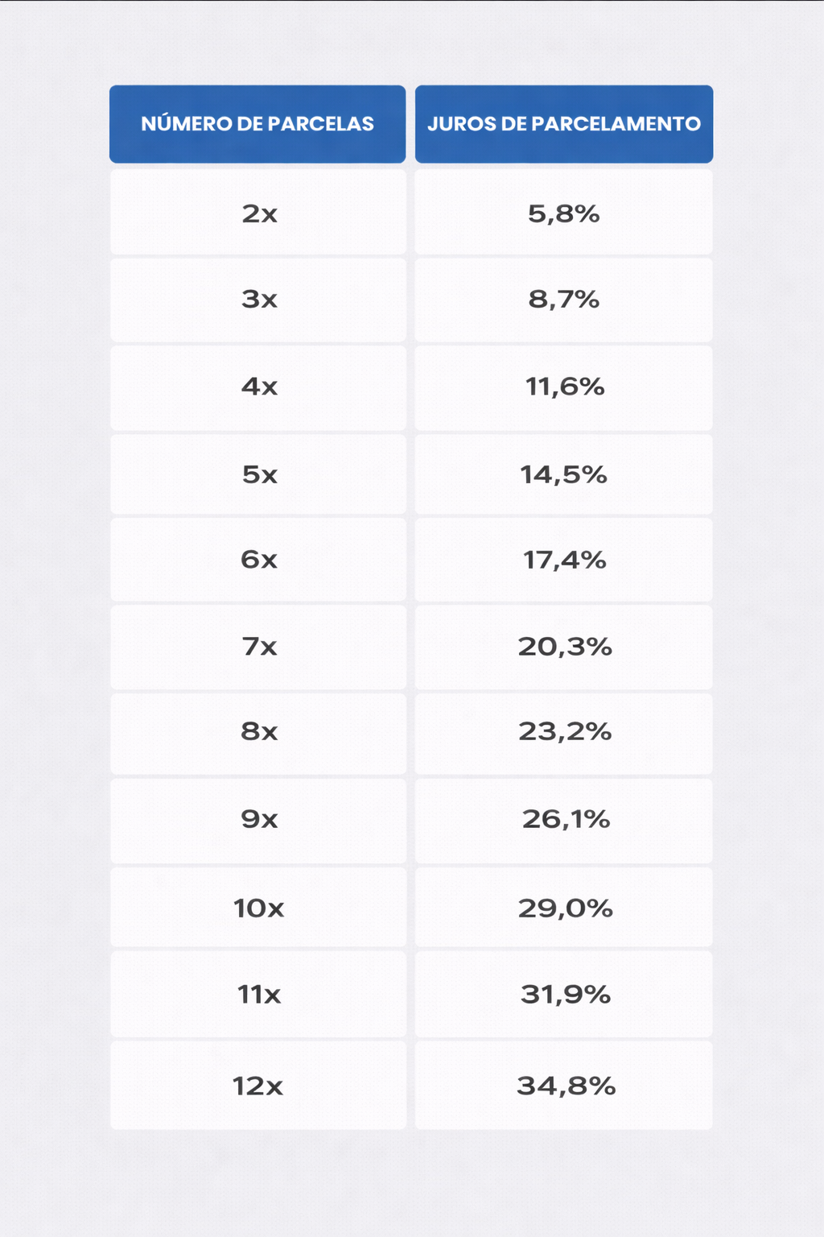
Task: Click the NÚMERO DE PARCELAS column header
Action: tap(257, 124)
